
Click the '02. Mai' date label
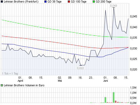60,79
